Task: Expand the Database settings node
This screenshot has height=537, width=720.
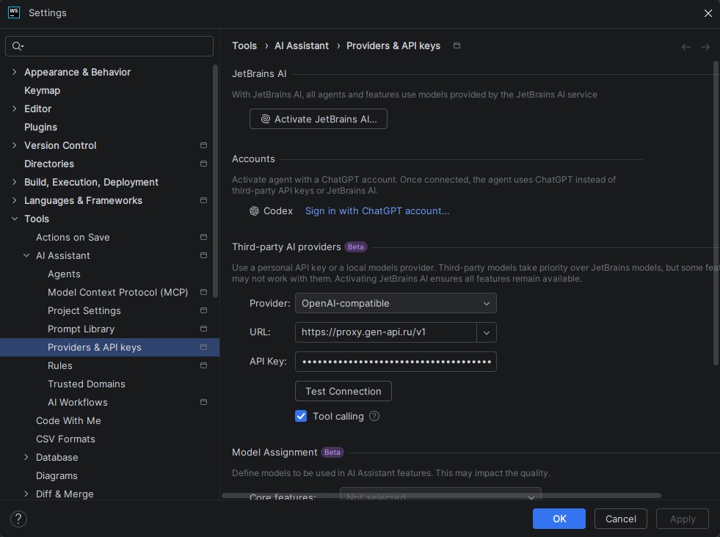Action: pyautogui.click(x=26, y=457)
